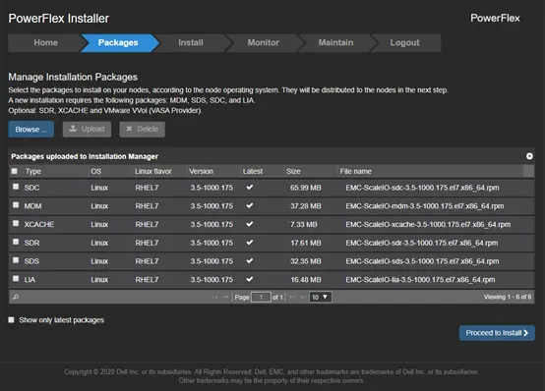Click the 17.61 MB size cell

point(306,243)
